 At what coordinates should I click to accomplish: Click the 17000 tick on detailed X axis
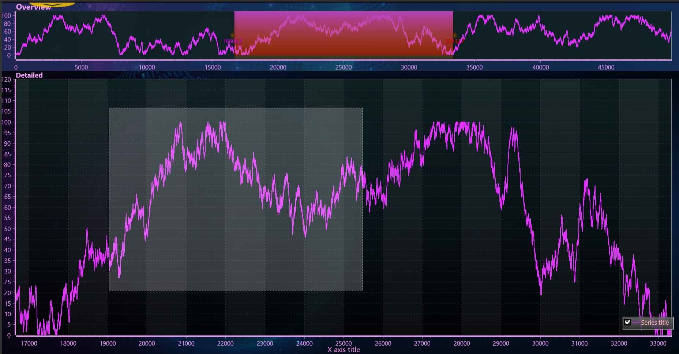pos(29,343)
